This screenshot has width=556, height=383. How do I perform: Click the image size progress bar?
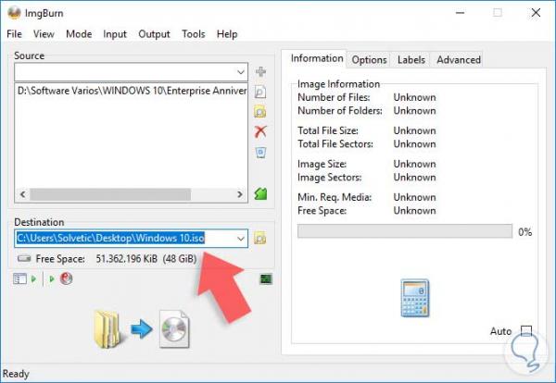click(405, 231)
